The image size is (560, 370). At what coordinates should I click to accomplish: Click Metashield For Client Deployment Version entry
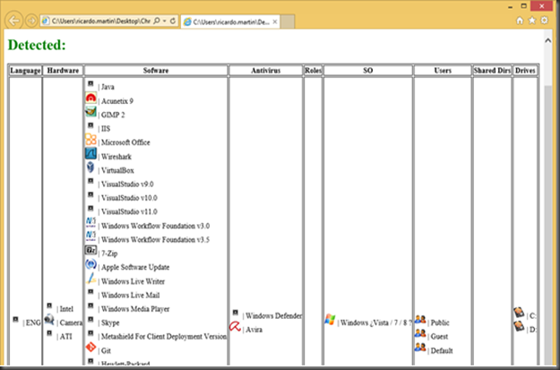pos(164,337)
